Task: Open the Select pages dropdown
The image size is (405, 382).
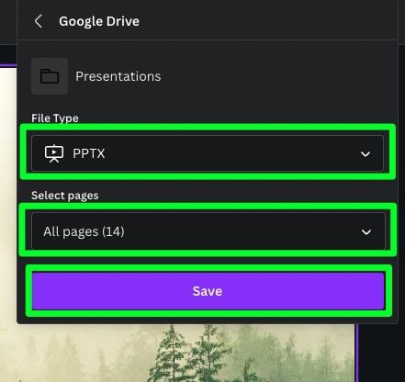Action: tap(208, 231)
